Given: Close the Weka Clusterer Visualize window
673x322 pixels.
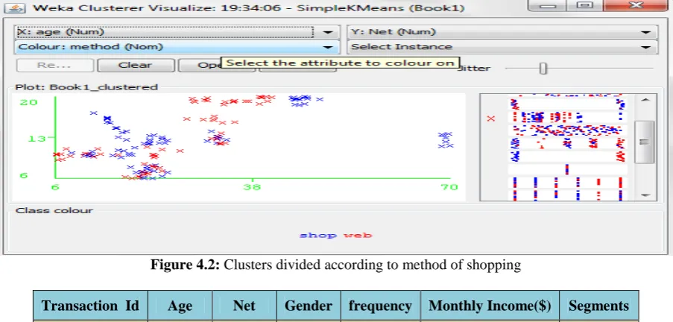Looking at the screenshot, I should (x=636, y=5).
